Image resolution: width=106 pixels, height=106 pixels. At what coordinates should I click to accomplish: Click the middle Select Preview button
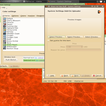(74, 37)
